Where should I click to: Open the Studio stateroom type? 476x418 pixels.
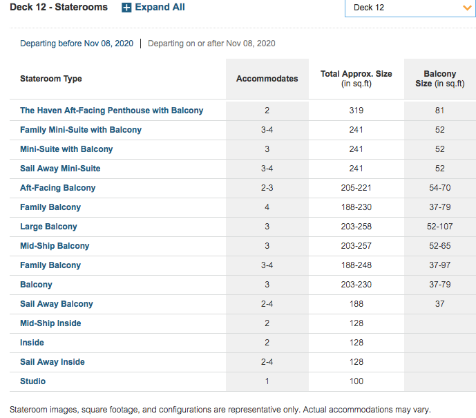(32, 381)
